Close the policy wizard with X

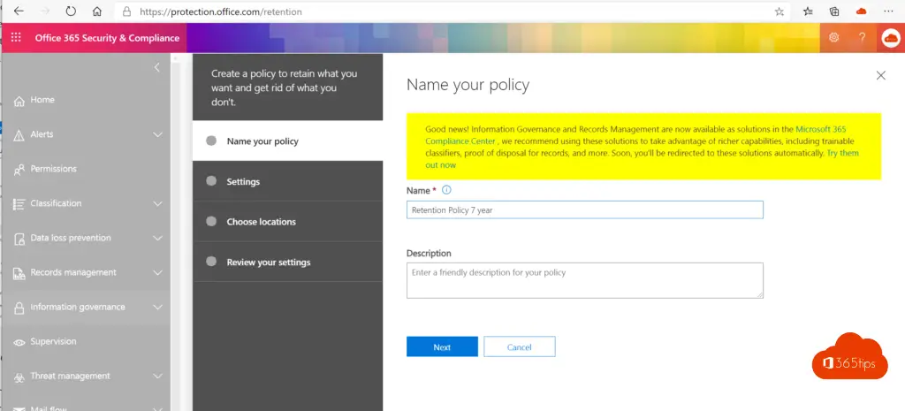[880, 76]
